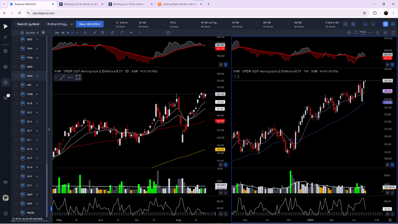Image resolution: width=398 pixels, height=224 pixels.
Task: Sort the watchlist by the Symbol column
Action: click(x=32, y=33)
